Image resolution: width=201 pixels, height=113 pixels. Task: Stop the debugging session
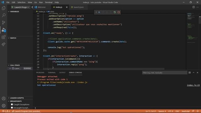pos(119,12)
